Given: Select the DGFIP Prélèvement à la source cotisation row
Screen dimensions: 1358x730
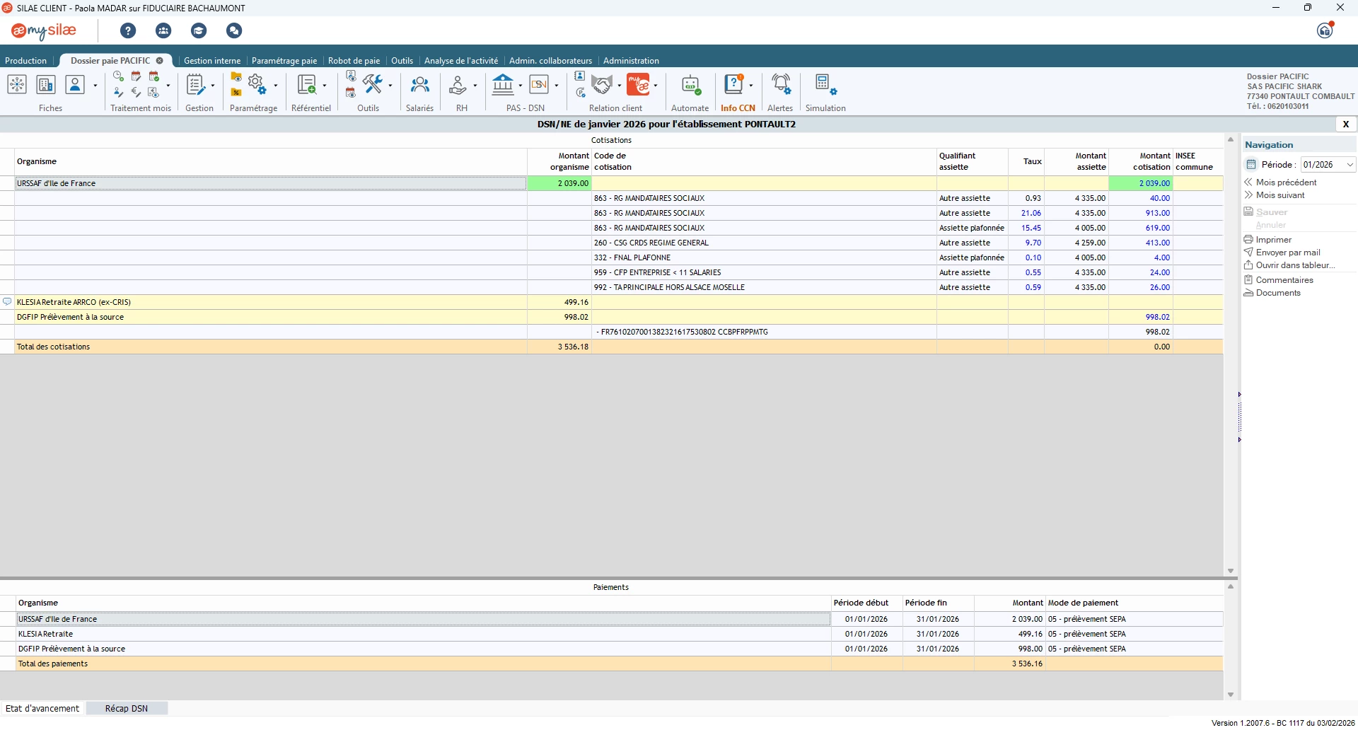Looking at the screenshot, I should [71, 317].
